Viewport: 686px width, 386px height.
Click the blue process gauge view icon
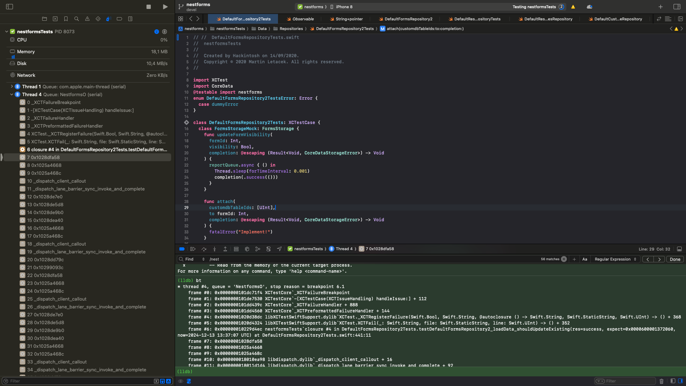point(156,32)
